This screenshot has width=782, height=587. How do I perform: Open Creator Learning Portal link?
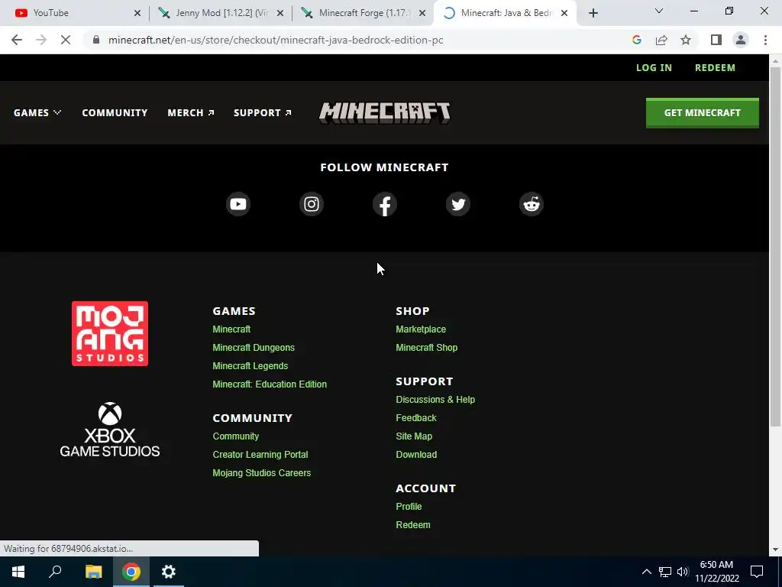(260, 455)
